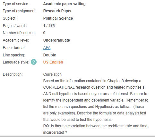
Task: Click the Undergraduate academic level value
Action: coord(56,40)
